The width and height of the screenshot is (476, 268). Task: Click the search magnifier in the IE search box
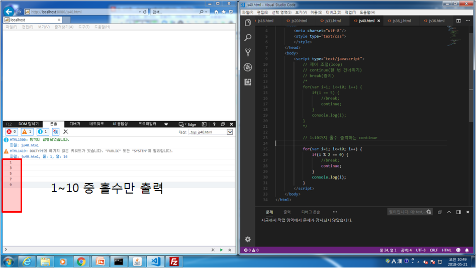click(201, 12)
